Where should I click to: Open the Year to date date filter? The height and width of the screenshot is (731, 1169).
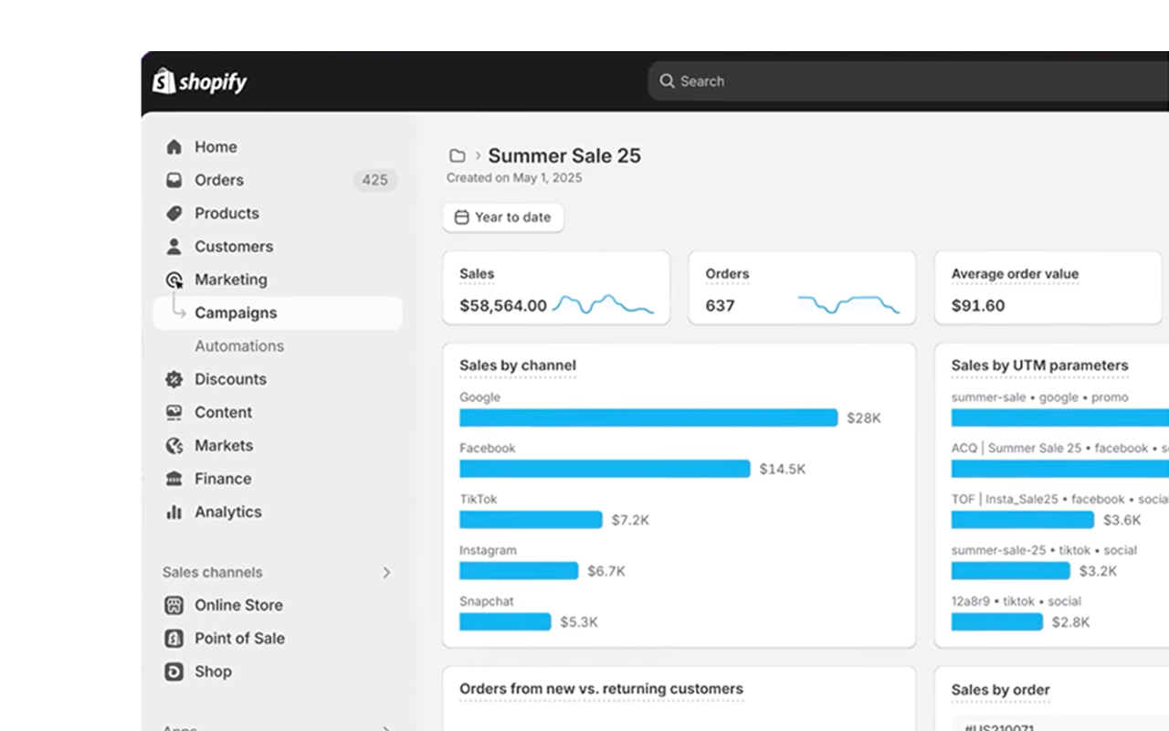coord(502,217)
